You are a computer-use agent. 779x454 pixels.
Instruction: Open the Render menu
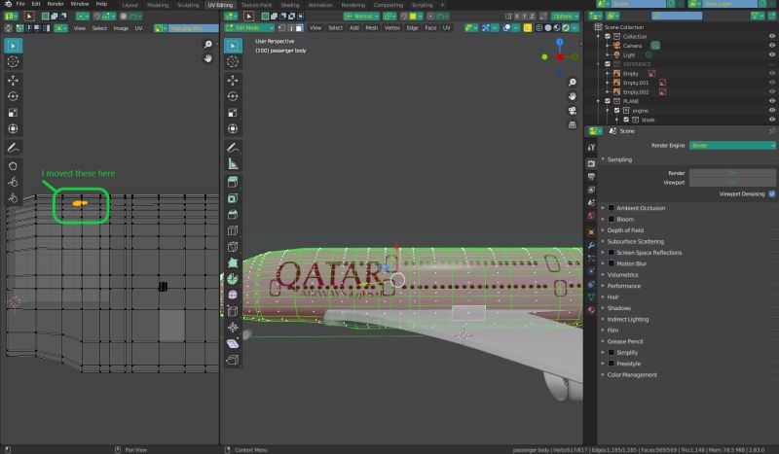coord(56,4)
